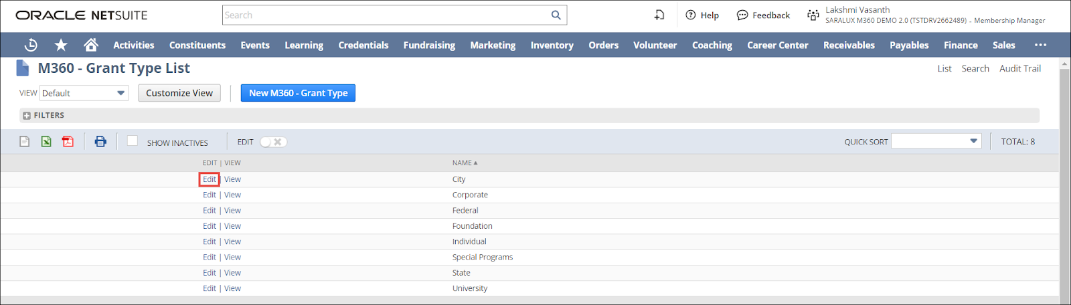Click the Print list icon
The height and width of the screenshot is (305, 1071).
click(x=100, y=141)
